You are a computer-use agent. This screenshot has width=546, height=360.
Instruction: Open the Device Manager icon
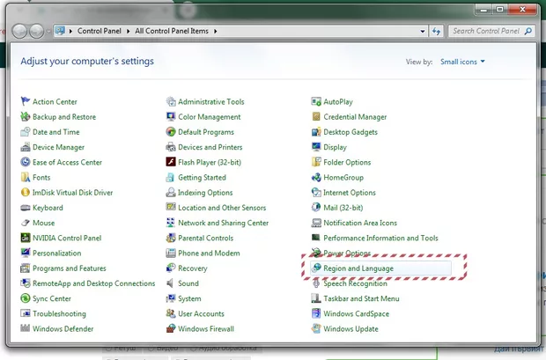26,148
